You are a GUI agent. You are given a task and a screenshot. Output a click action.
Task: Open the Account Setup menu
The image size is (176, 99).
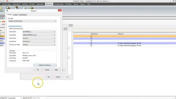(x=6, y=4)
